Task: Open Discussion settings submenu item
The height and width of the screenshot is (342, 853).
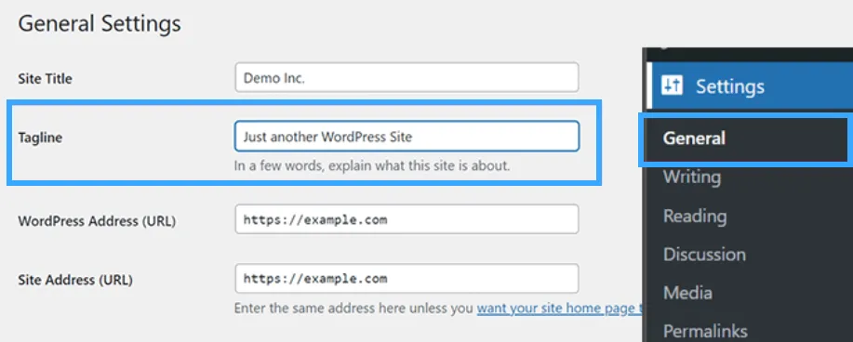Action: pos(704,254)
